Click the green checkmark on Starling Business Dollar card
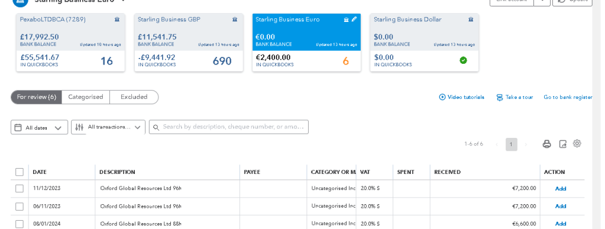The image size is (605, 229). 464,60
